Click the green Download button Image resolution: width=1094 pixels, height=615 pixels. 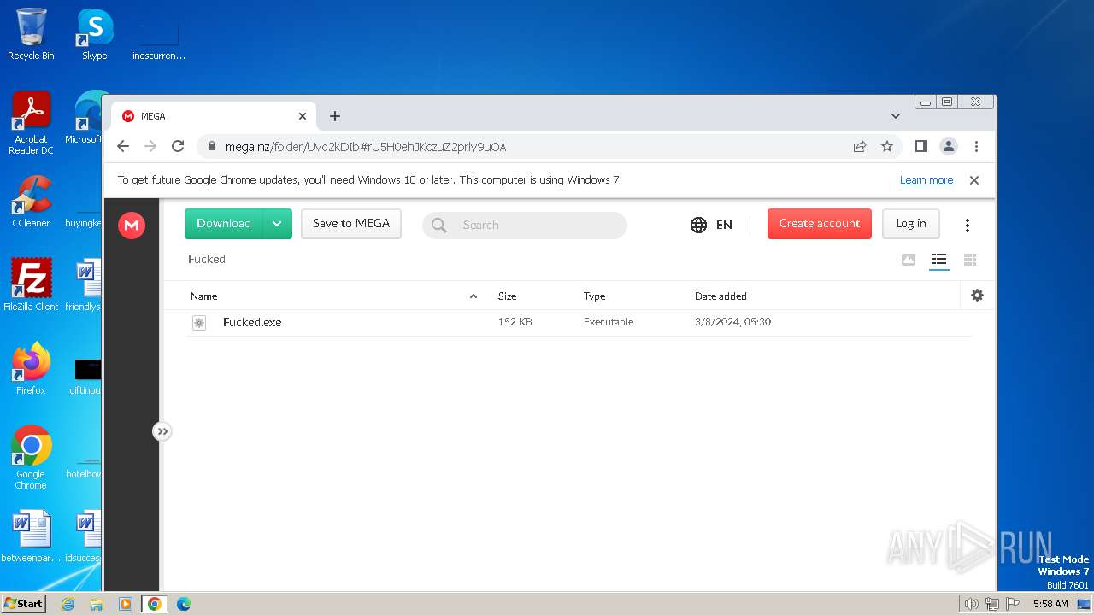(224, 224)
